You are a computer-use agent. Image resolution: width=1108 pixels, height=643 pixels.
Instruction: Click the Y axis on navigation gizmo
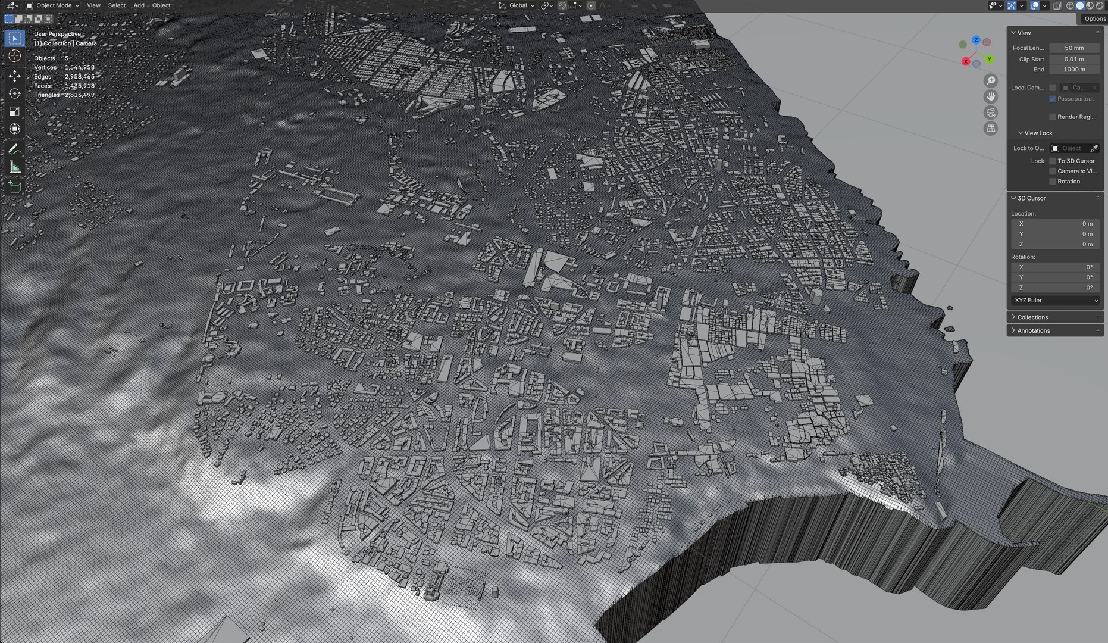click(x=989, y=59)
